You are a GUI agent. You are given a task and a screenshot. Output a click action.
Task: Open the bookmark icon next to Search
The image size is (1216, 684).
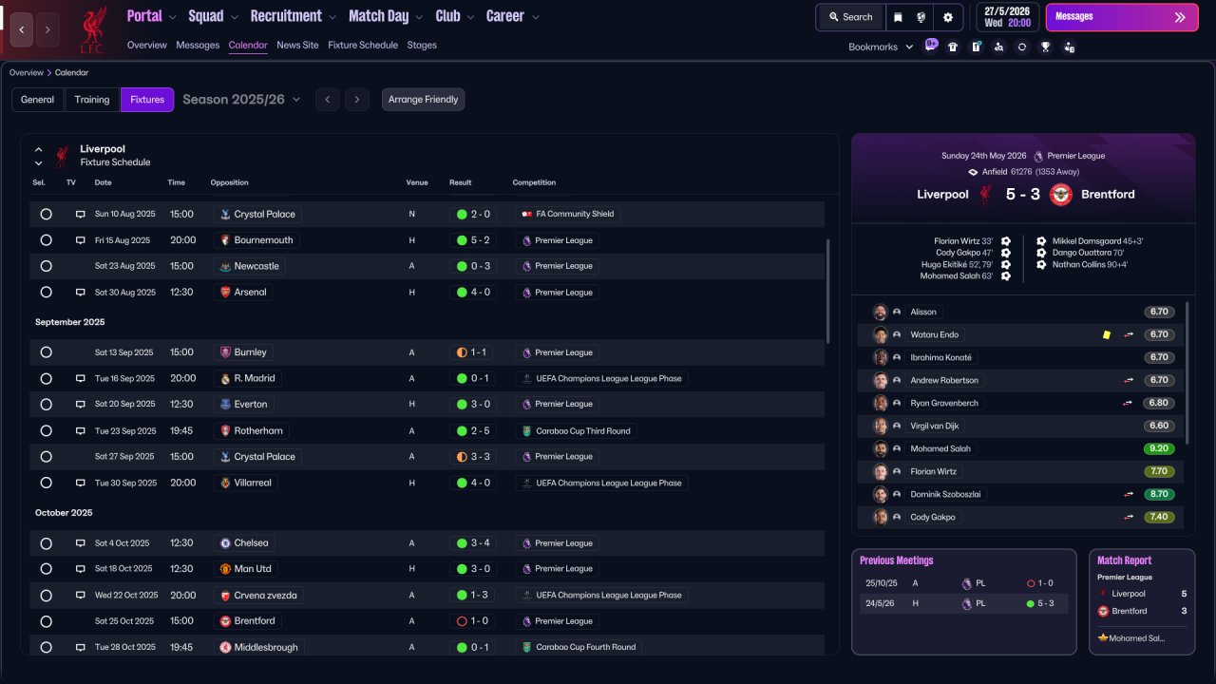[898, 17]
